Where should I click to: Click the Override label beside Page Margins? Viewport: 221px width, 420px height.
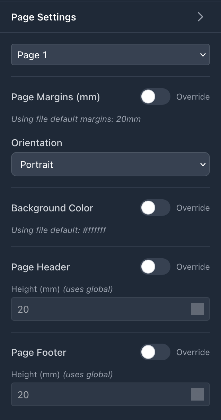(193, 97)
